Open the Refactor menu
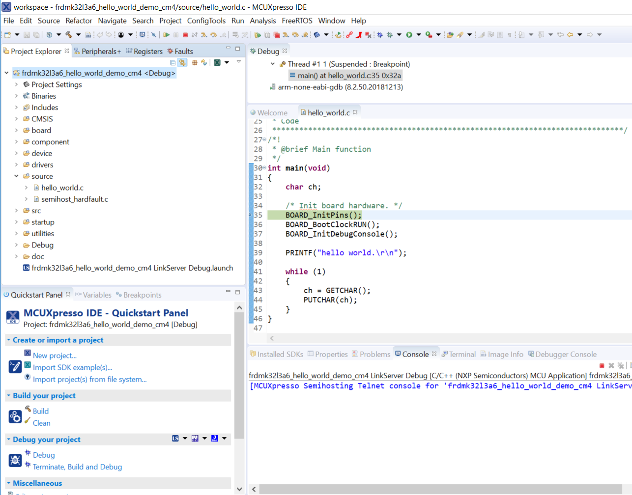The image size is (632, 495). pos(79,21)
